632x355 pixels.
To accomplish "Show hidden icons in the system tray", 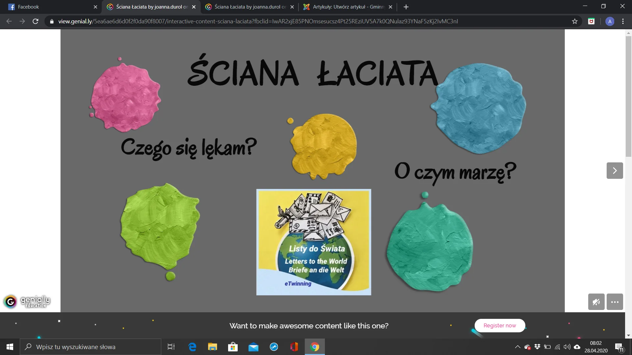I will pyautogui.click(x=517, y=346).
